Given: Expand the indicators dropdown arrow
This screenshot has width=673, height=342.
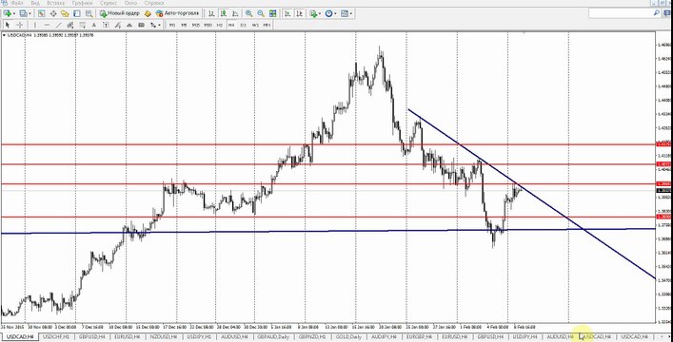Looking at the screenshot, I should [x=320, y=13].
